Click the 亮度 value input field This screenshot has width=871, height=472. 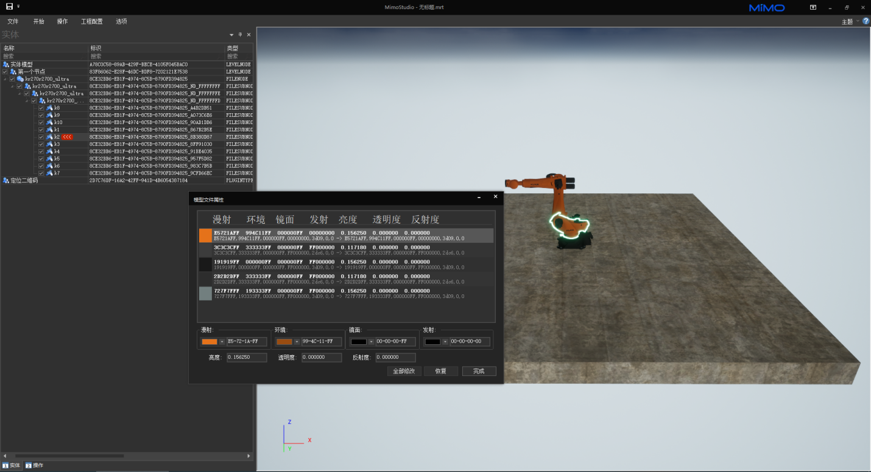pyautogui.click(x=247, y=358)
